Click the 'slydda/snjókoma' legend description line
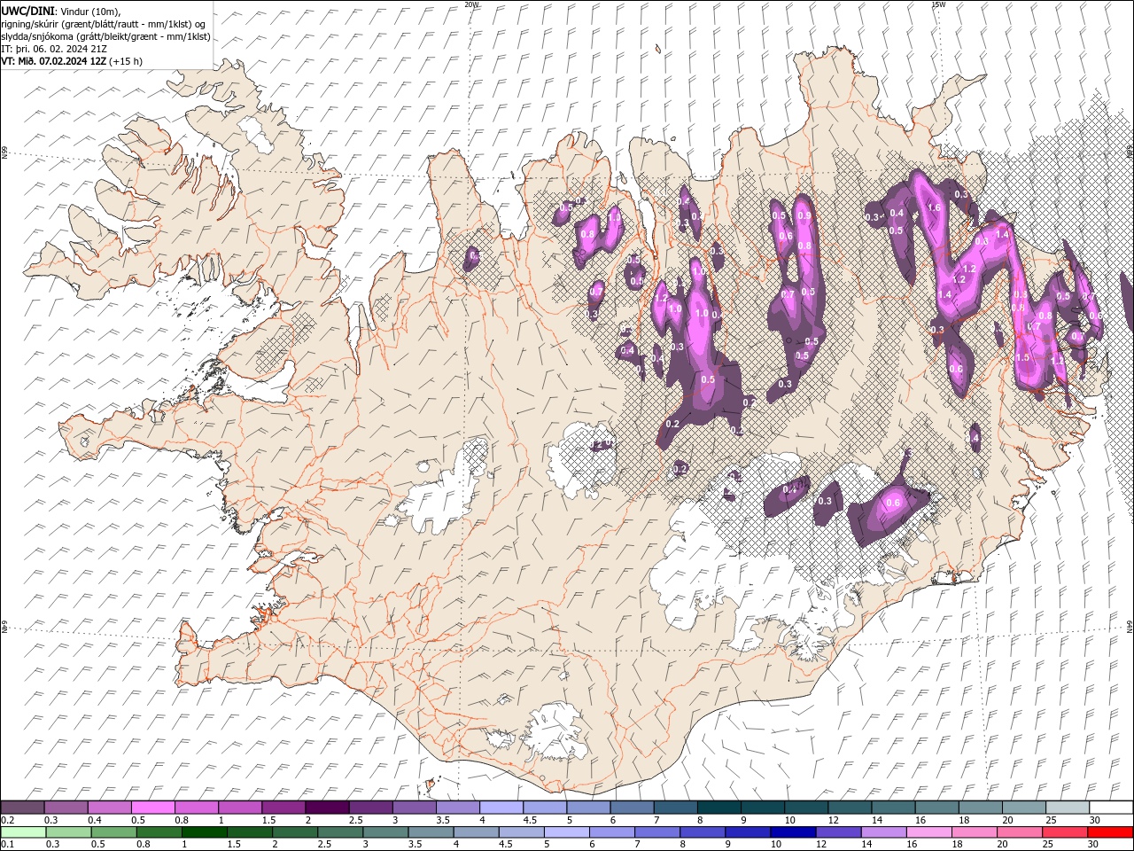Viewport: 1134px width, 851px height. pyautogui.click(x=106, y=36)
